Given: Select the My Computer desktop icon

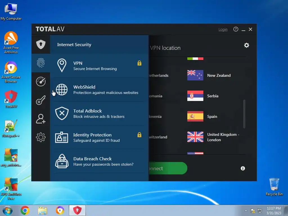Looking at the screenshot, I should coord(11,12).
